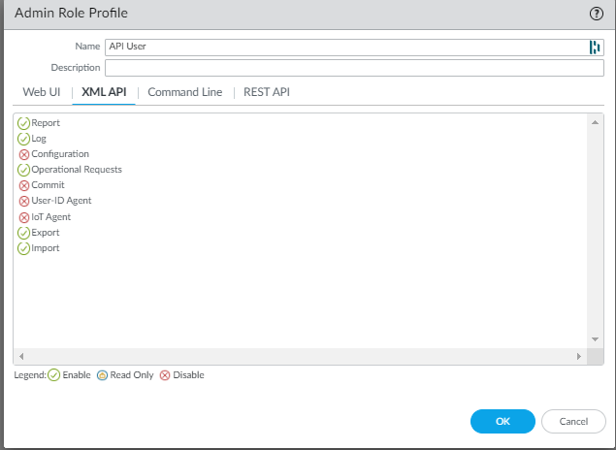Click the Enable legend icon
Screen dimensions: 616x450
(53, 375)
